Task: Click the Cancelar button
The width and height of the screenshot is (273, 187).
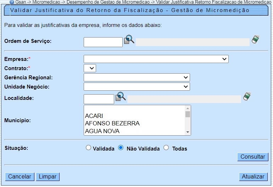Action: (x=19, y=177)
